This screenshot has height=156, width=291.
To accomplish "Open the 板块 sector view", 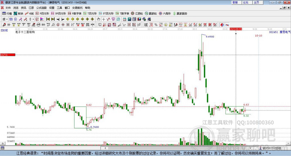I will (18, 14).
